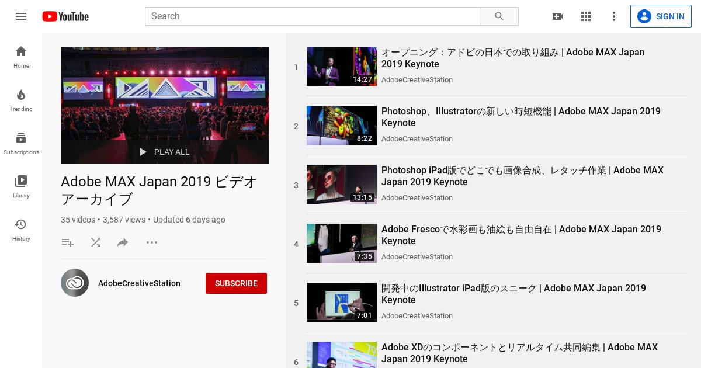701x368 pixels.
Task: Click AdobeCreativeStation under video 1
Action: (417, 79)
